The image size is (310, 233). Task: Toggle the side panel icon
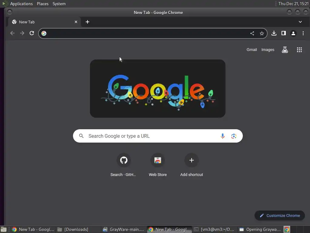tap(283, 33)
